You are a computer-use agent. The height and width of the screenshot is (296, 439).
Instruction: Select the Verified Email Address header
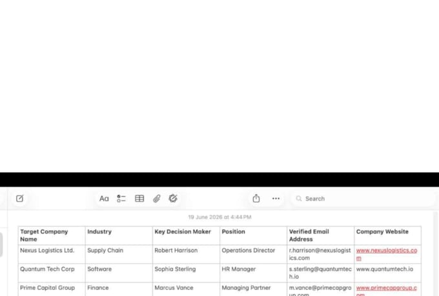click(x=321, y=235)
